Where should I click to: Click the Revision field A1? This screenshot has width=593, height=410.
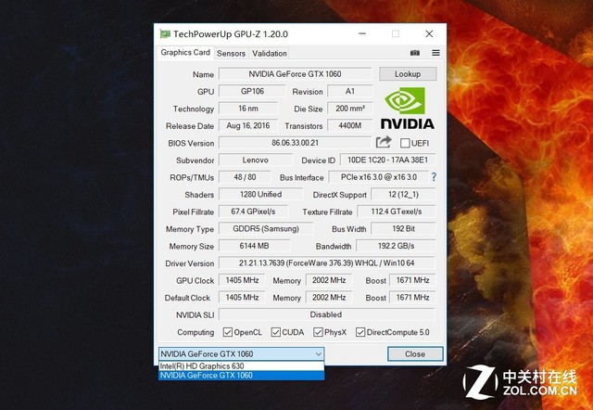tap(350, 91)
